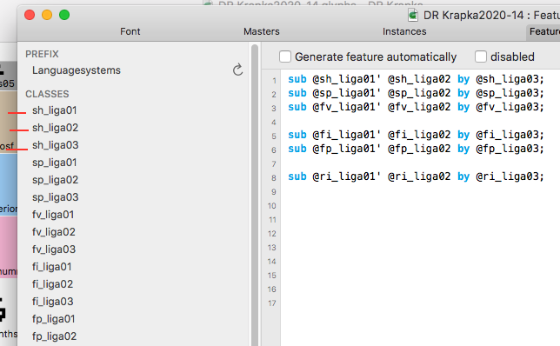Select class fi_liga03

coord(53,302)
